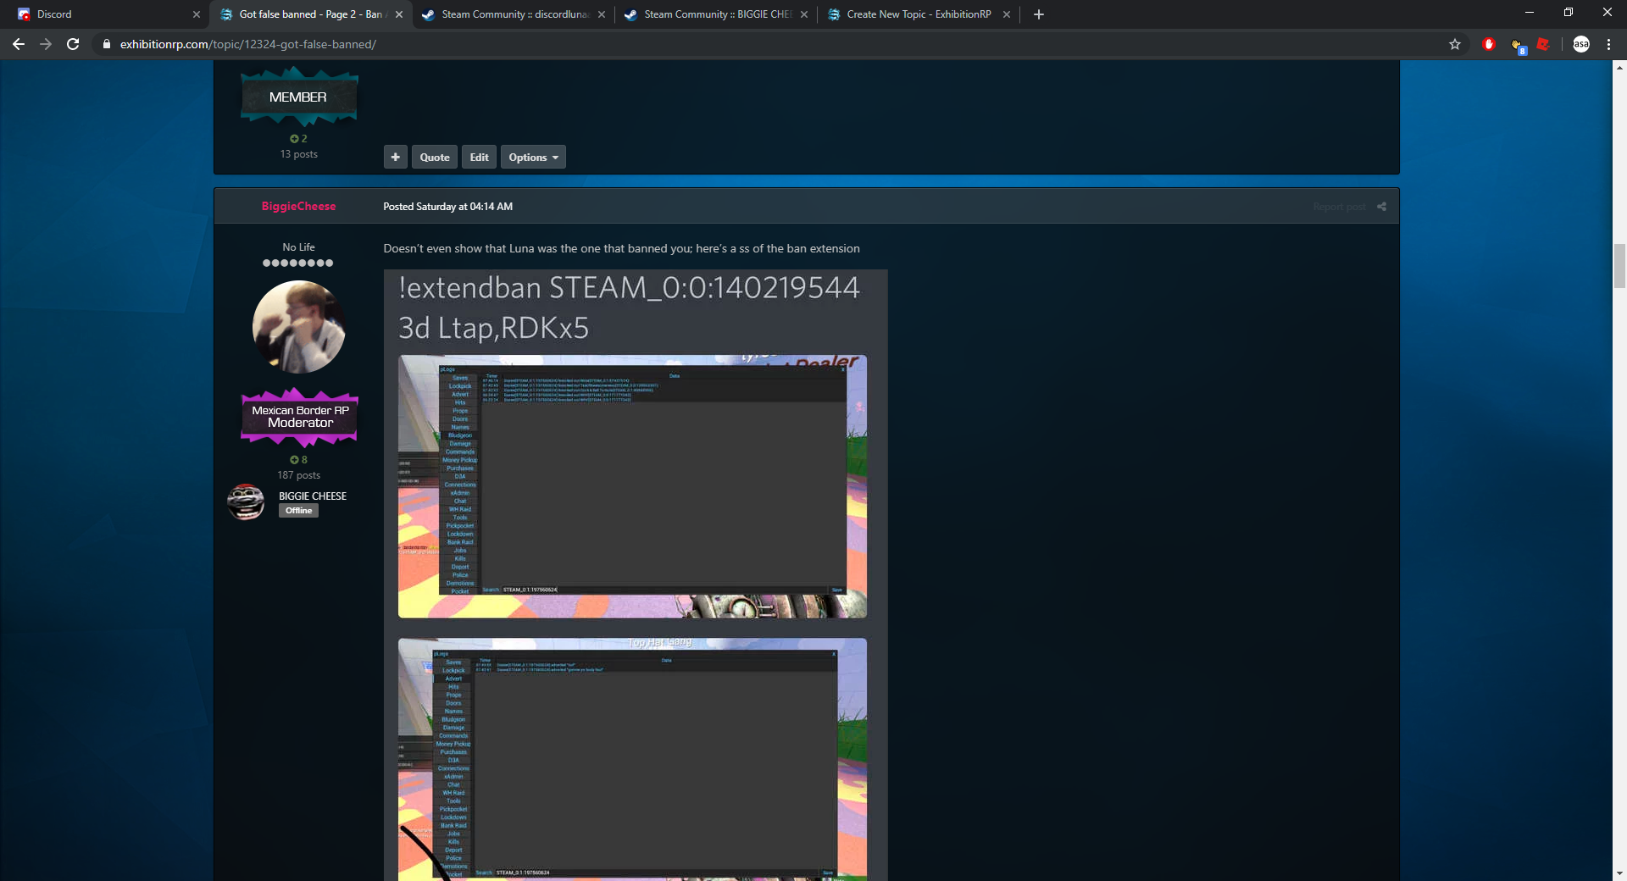Close the Steam Community discordluna tab
Image resolution: width=1627 pixels, height=881 pixels.
602,14
